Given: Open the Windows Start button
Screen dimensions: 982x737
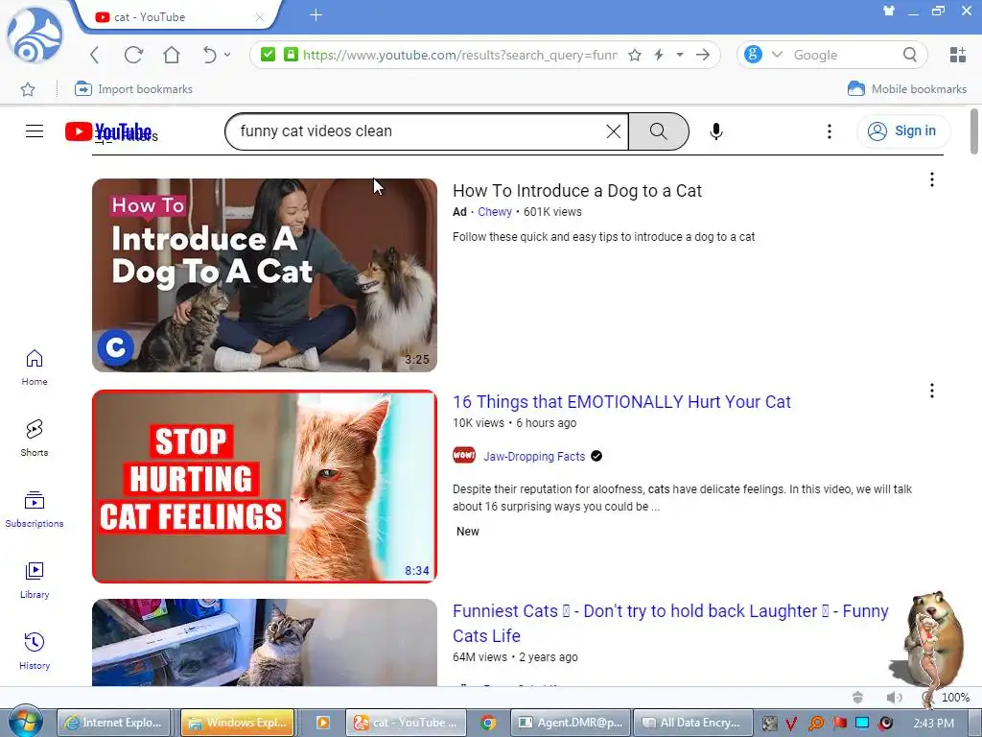Looking at the screenshot, I should tap(25, 723).
